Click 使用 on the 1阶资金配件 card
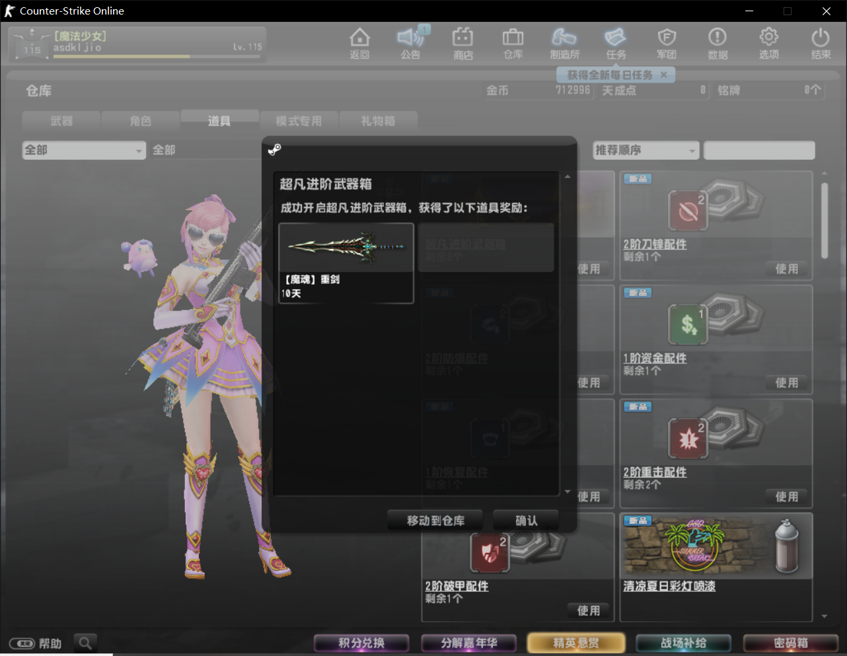The width and height of the screenshot is (847, 656). (x=787, y=383)
